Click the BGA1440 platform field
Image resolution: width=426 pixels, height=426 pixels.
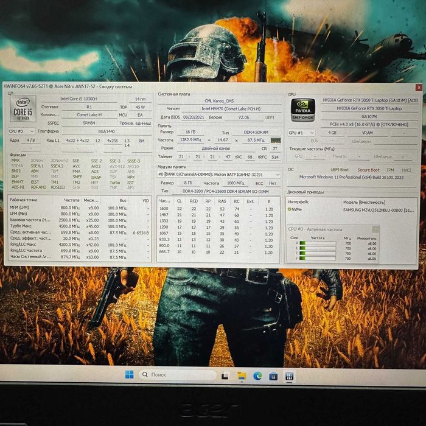pos(106,131)
